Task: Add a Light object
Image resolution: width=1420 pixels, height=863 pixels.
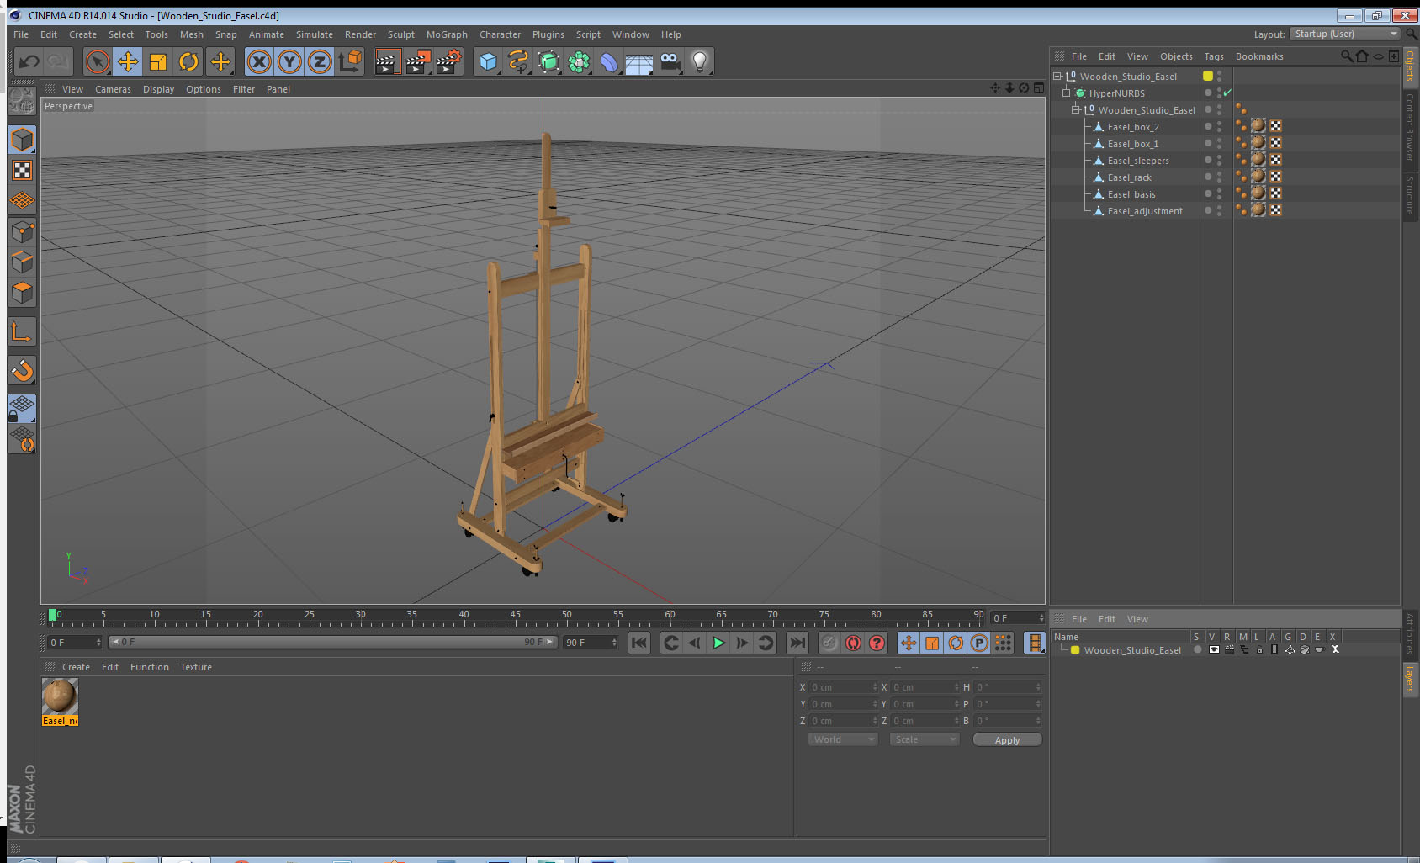Action: [x=700, y=61]
